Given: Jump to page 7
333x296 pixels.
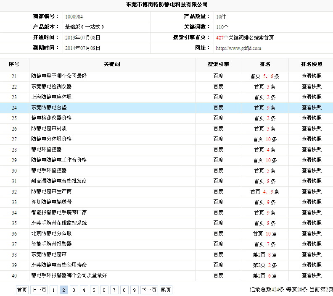Looking at the screenshot, I should tap(114, 290).
